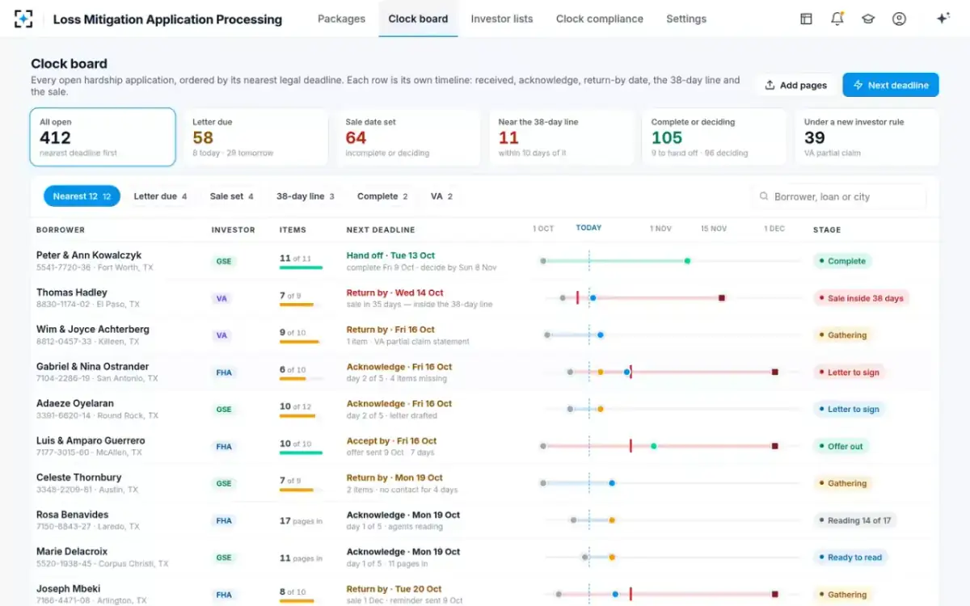Open Gabriel & Nina Ostrander application
This screenshot has height=606, width=970.
pos(485,372)
